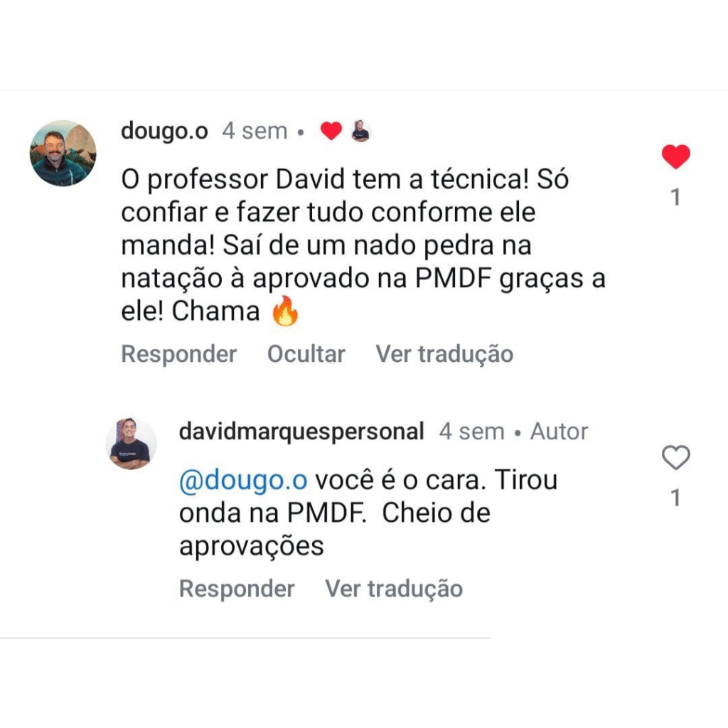Translate dougo.o's comment with Ver tradução
728x728 pixels.
point(444,354)
